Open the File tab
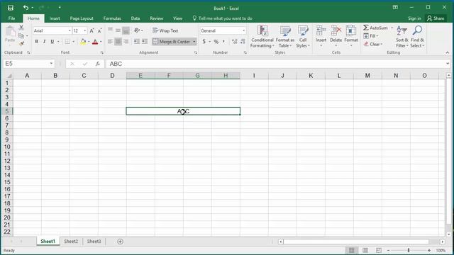454x255 pixels. (x=11, y=18)
